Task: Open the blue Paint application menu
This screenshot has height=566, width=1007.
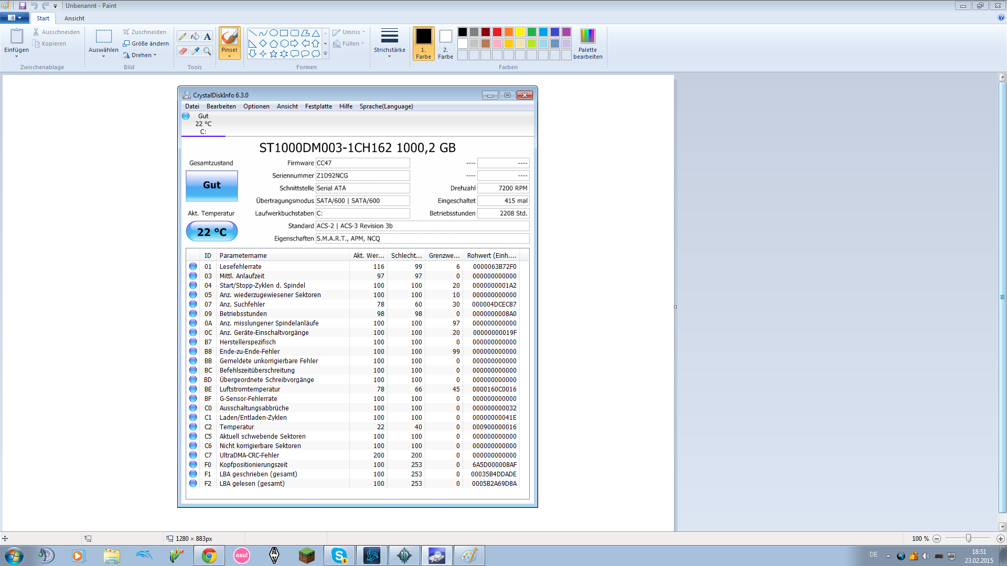Action: pos(14,18)
